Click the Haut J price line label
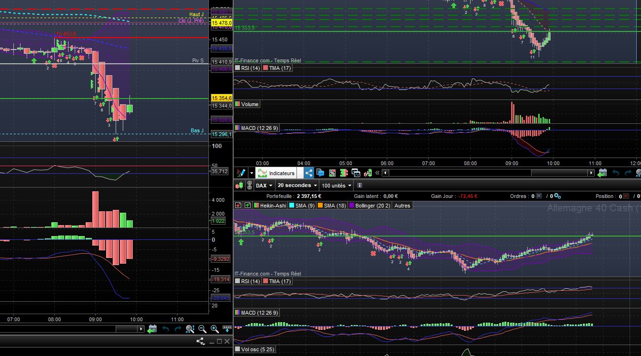Screen dimensions: 641x356 (x=197, y=15)
